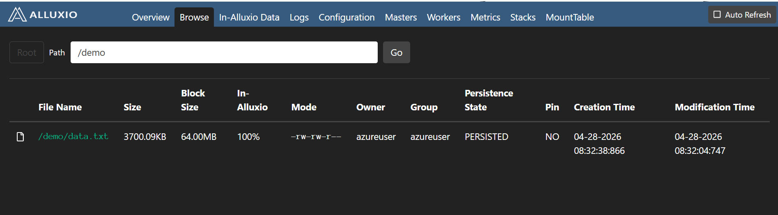This screenshot has width=778, height=215.
Task: Click the Creation Time column header
Action: coord(604,107)
